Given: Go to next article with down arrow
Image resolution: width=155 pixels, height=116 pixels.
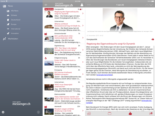Looking at the screenshot, I should 151,5.
